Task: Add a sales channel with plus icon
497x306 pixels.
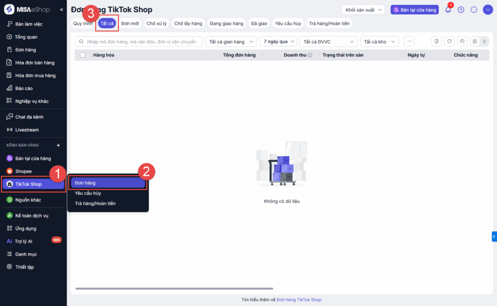Action: tap(58, 145)
